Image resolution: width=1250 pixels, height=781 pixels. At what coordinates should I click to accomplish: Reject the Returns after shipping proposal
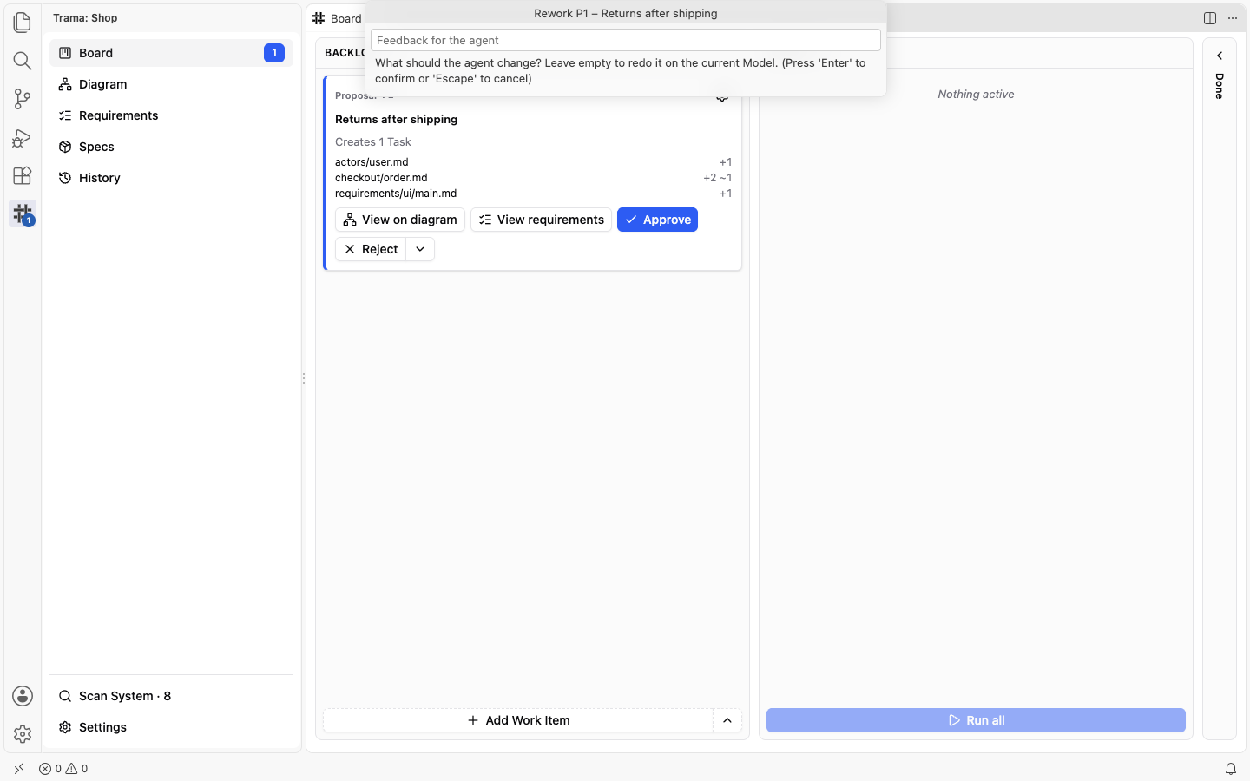click(x=371, y=249)
